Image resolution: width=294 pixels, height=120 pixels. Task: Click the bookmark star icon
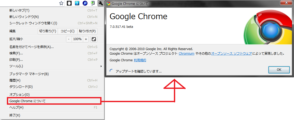click(61, 3)
